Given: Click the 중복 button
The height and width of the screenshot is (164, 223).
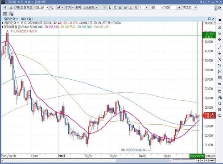Looking at the screenshot, I should coord(78,8).
